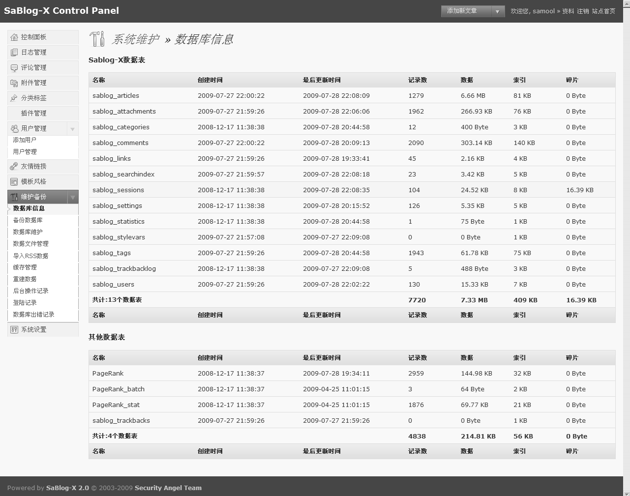Click the sablog_stylevars table name
The height and width of the screenshot is (496, 630).
[x=119, y=237]
